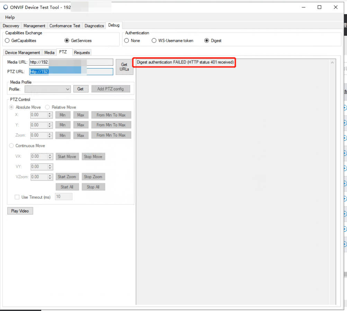347x311 pixels.
Task: Click the Play Video button
Action: [x=20, y=211]
